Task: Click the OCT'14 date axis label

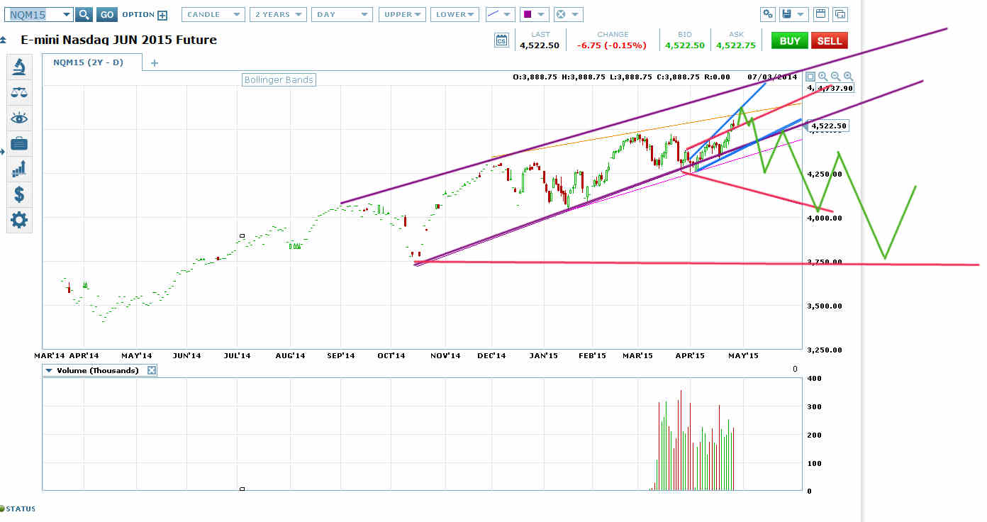Action: [x=391, y=355]
